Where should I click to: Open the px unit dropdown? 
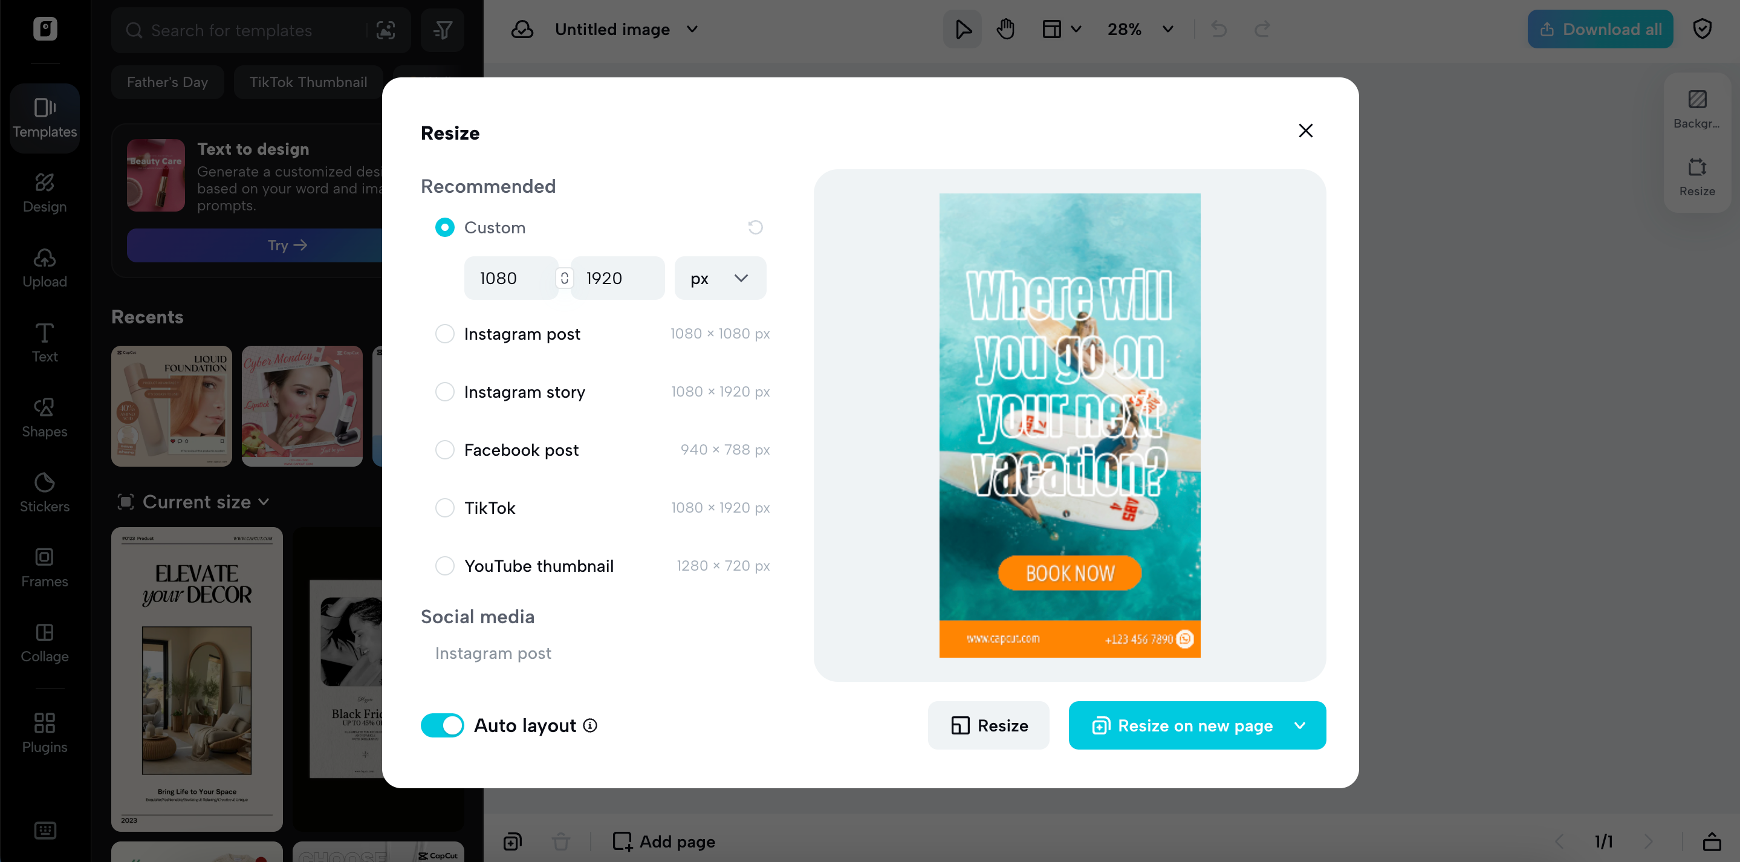tap(719, 277)
